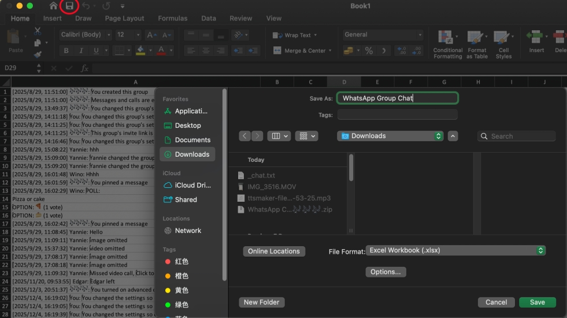Collapse the dialog with the up-chevron button
Viewport: 567px width, 318px height.
point(453,136)
